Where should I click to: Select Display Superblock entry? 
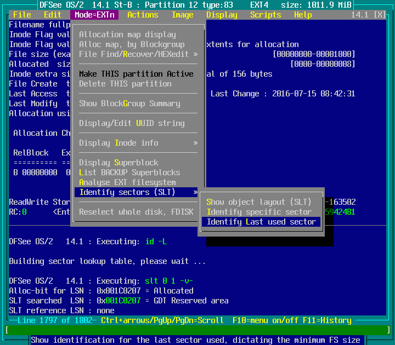coord(119,163)
